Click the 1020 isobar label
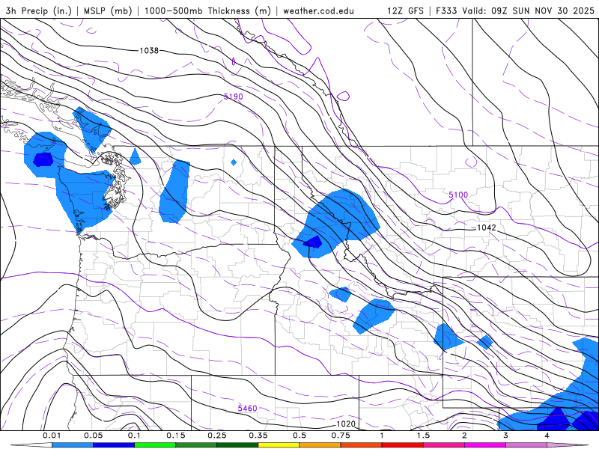 pyautogui.click(x=346, y=424)
